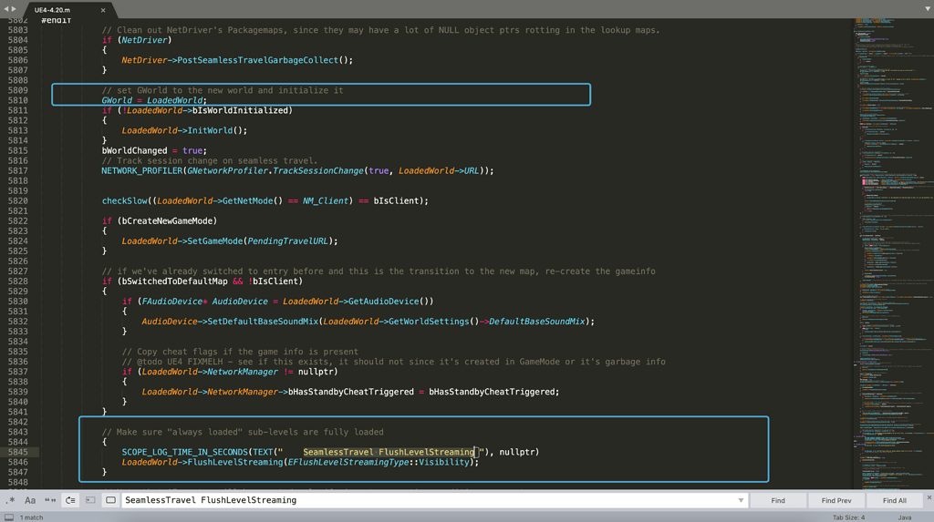The height and width of the screenshot is (522, 934).
Task: Click EFlushLevelStreamingType::Visibility argument
Action: 379,462
